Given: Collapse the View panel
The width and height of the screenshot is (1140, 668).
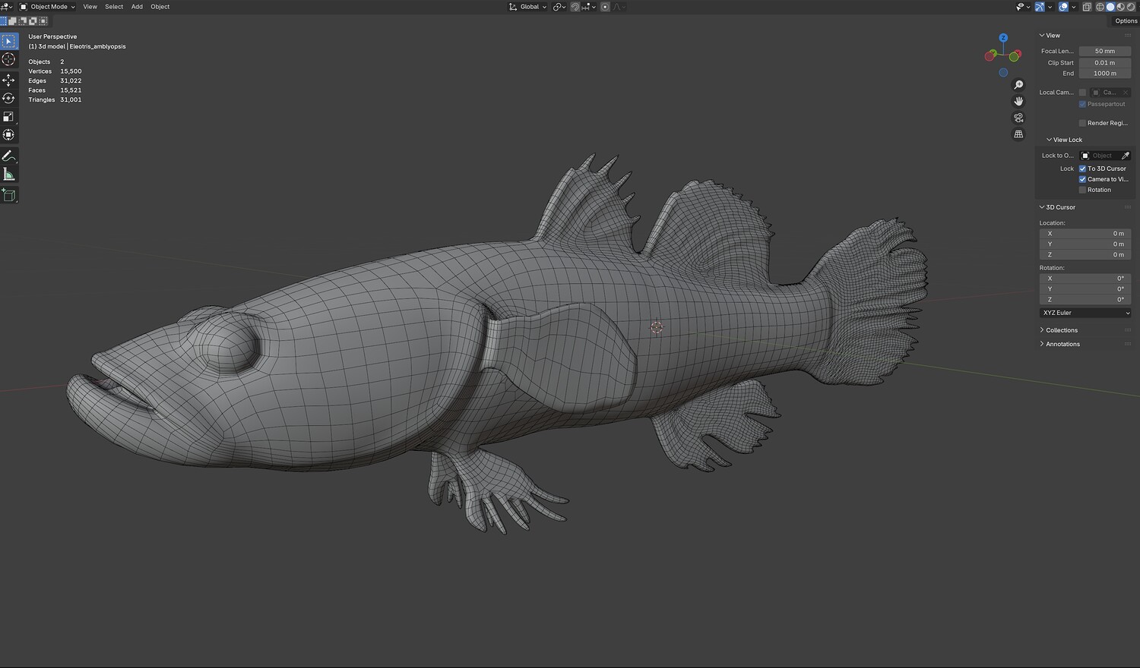Looking at the screenshot, I should click(x=1052, y=36).
